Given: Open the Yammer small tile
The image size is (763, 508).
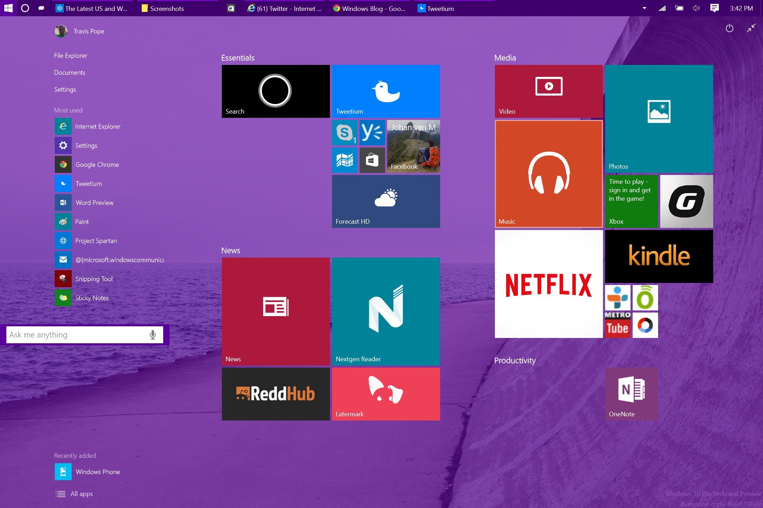Looking at the screenshot, I should (372, 133).
